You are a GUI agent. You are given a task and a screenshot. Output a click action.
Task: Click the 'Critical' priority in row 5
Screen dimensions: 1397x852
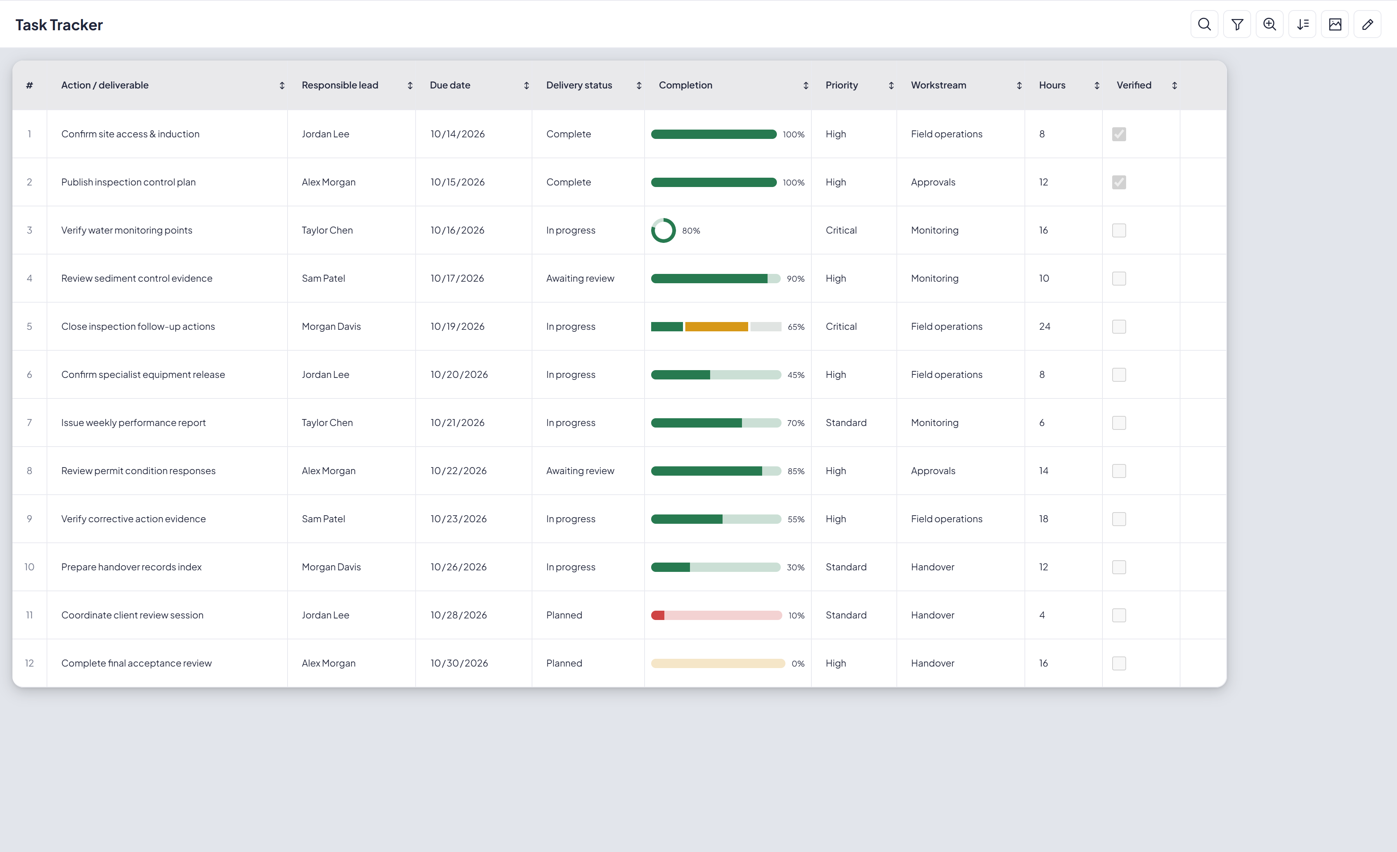[x=841, y=327]
